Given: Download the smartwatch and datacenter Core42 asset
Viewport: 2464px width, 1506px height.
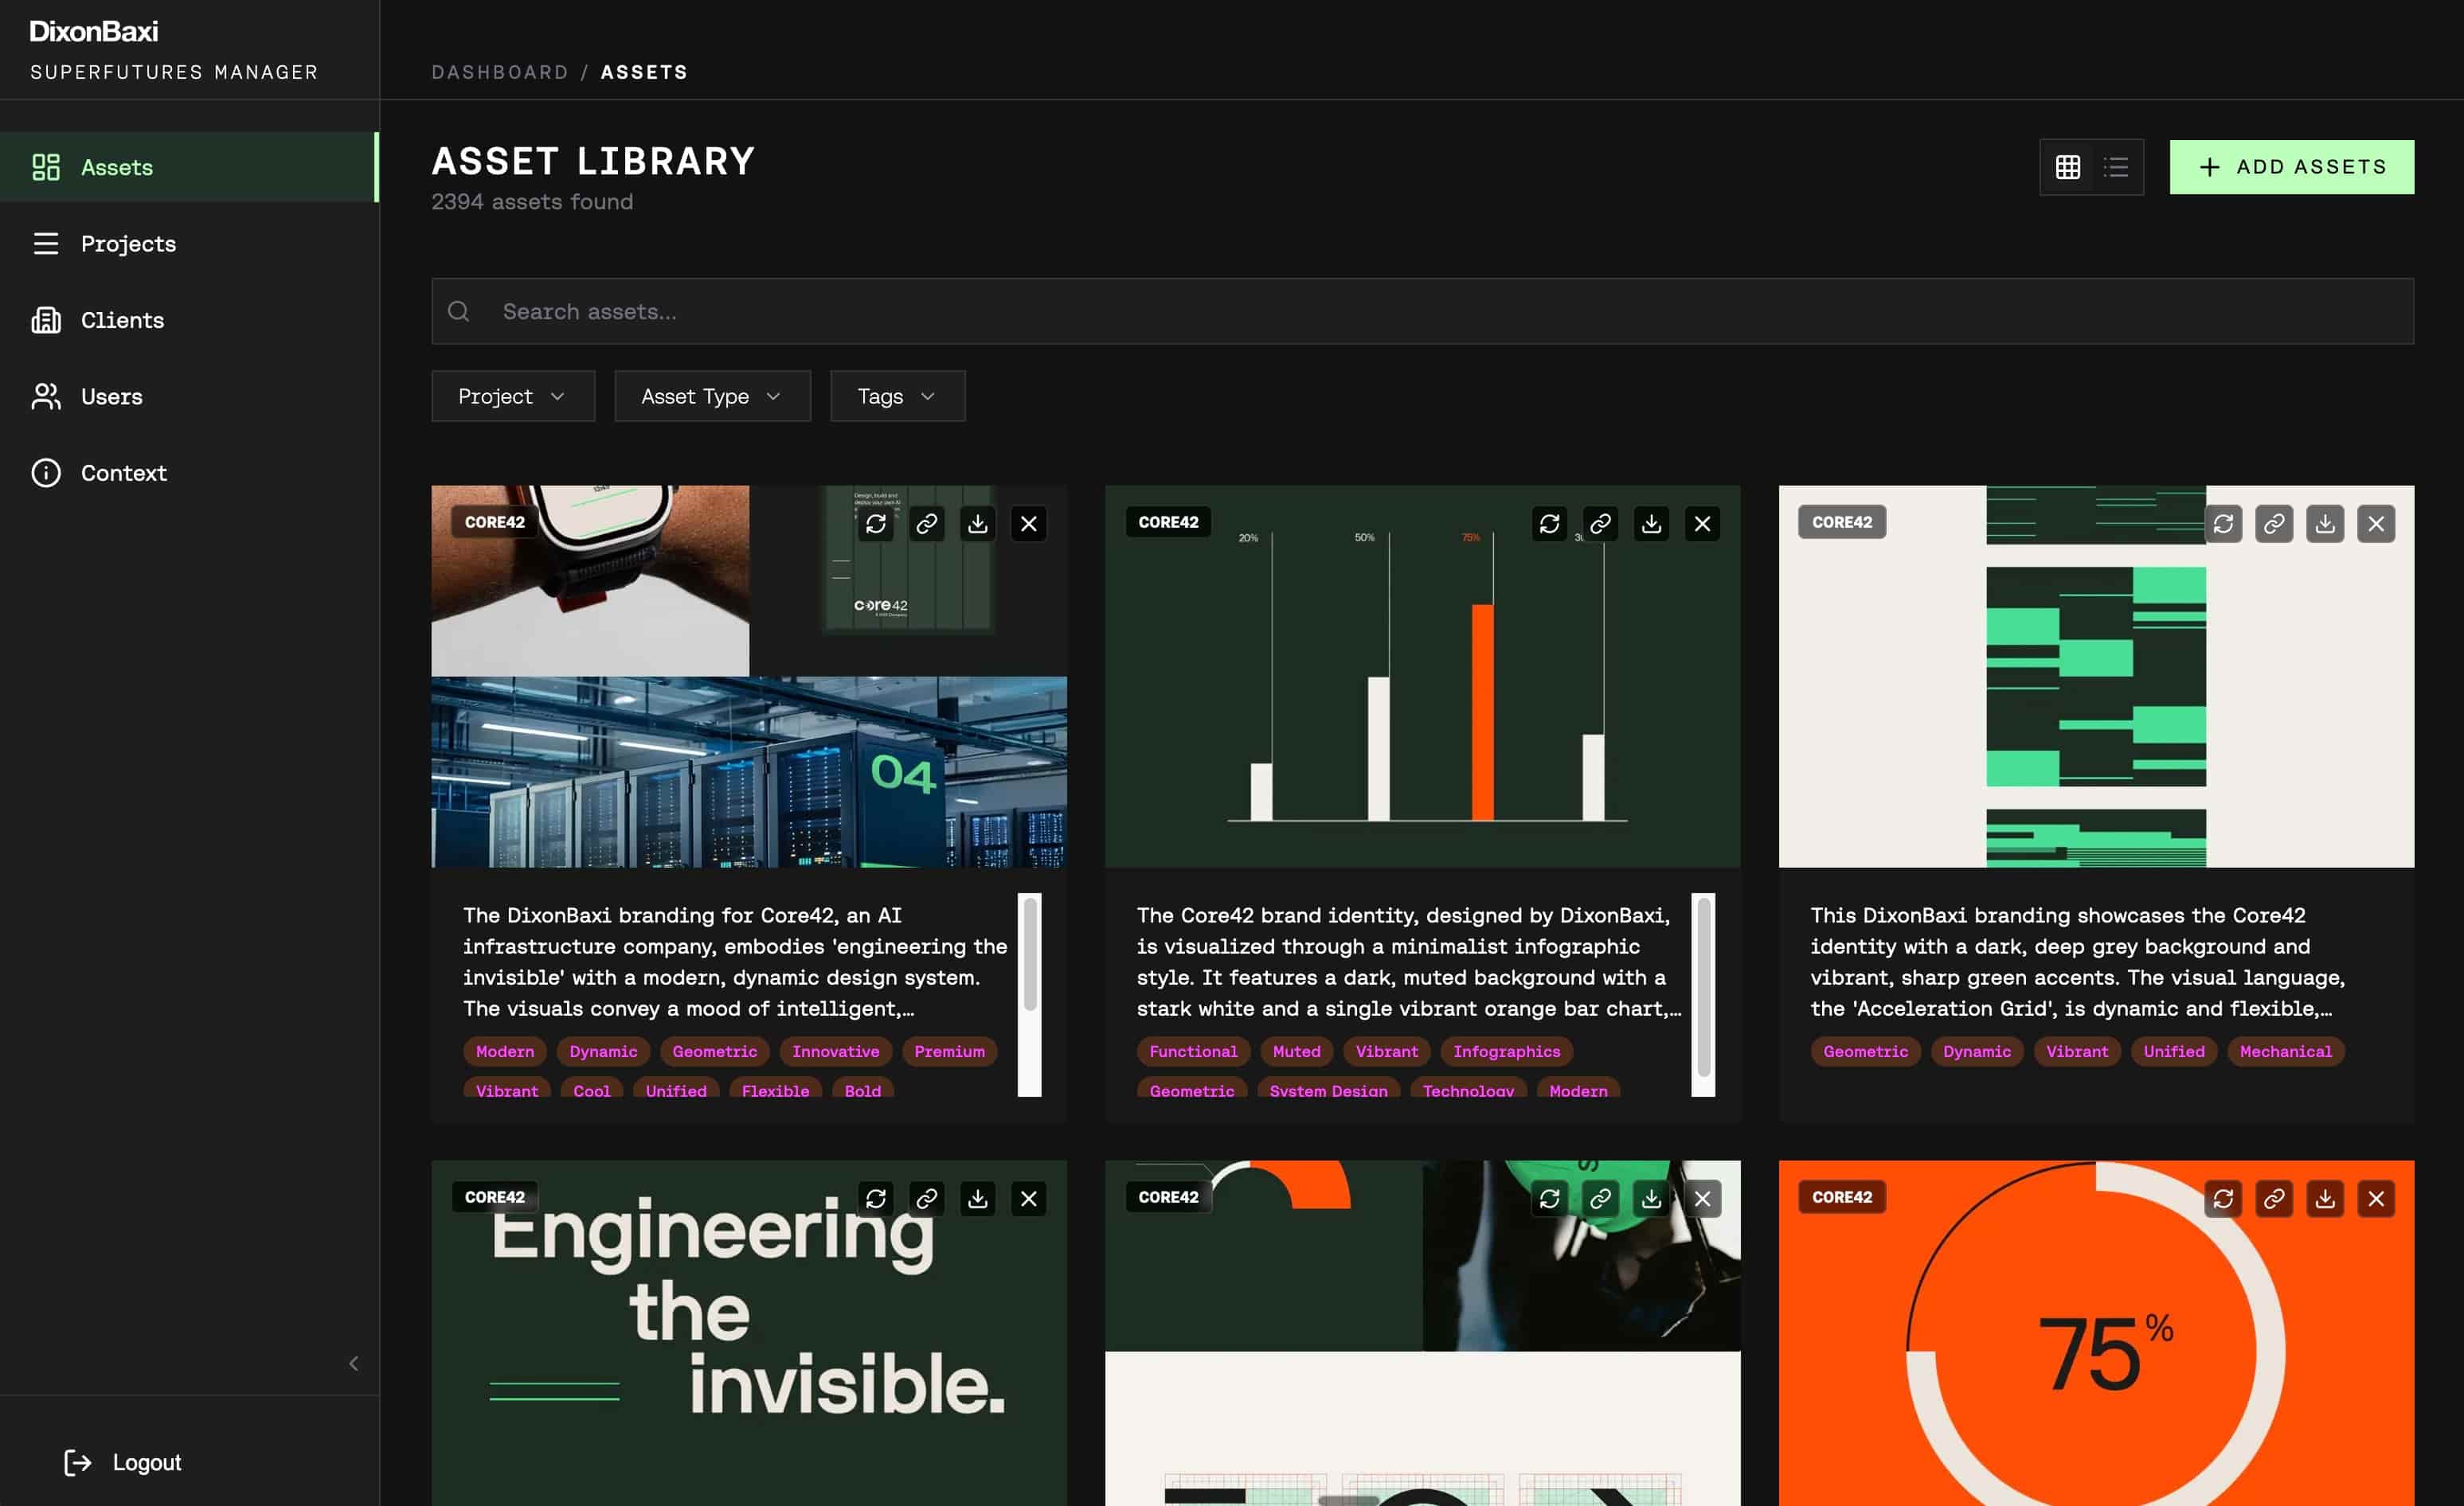Looking at the screenshot, I should [978, 524].
